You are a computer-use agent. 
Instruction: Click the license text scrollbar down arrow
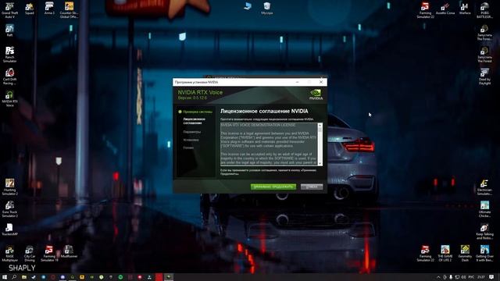(320, 163)
